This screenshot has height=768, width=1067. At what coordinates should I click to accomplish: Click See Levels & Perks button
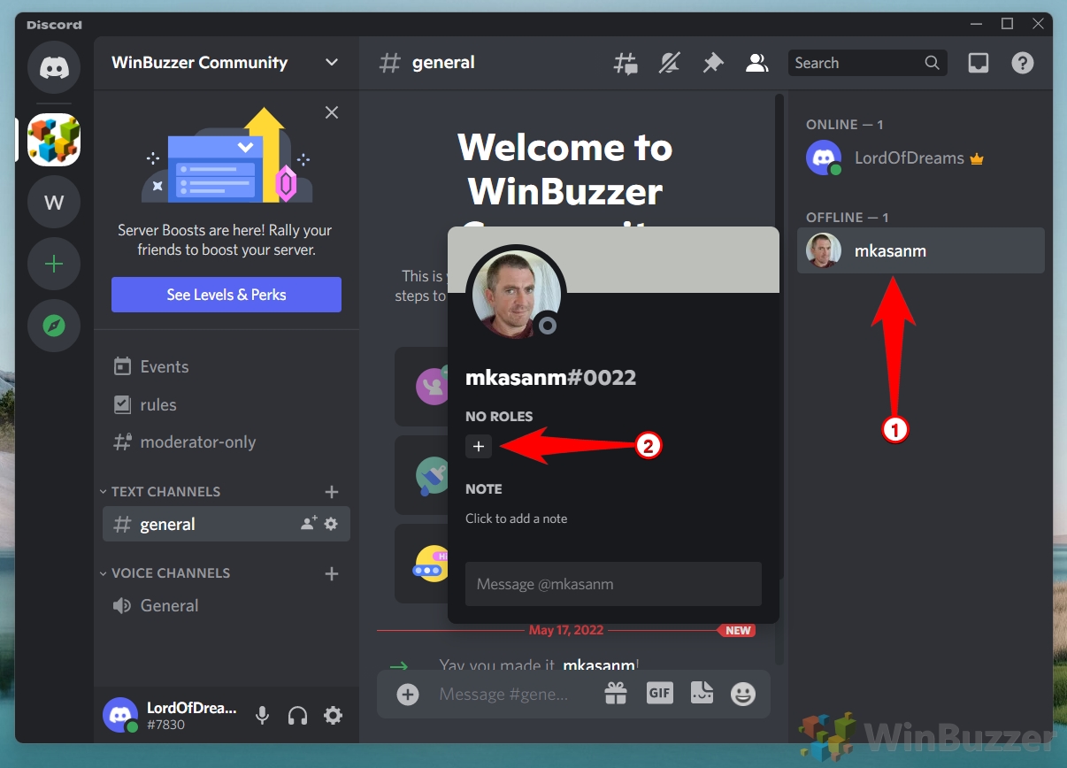[x=226, y=295]
